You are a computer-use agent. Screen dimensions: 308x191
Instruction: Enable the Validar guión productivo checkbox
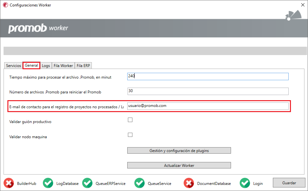point(130,120)
